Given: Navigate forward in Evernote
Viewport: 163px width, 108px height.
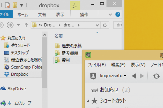Looking at the screenshot, I should [142, 76].
